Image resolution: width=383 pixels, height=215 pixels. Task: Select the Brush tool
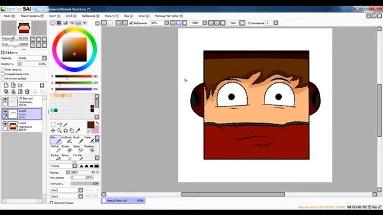78,140
